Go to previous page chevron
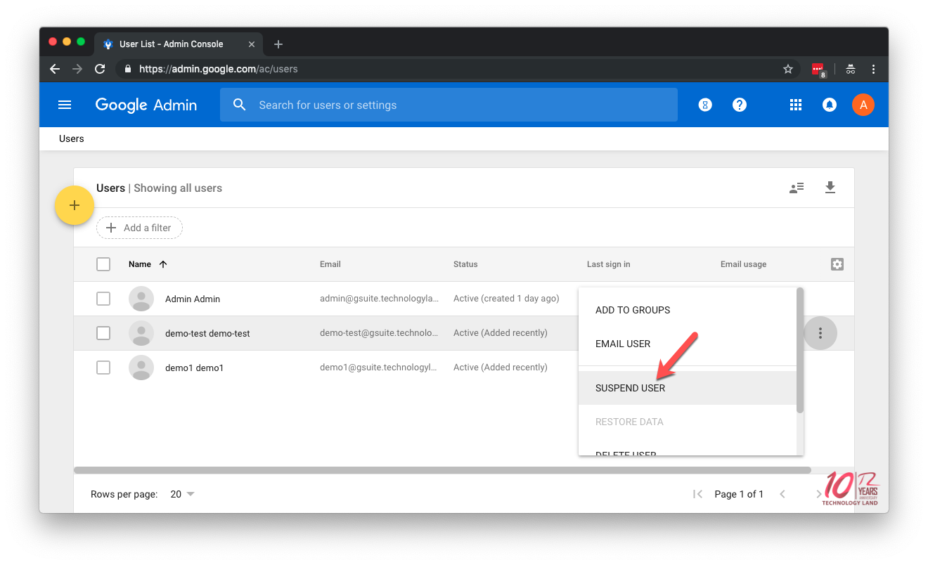This screenshot has height=565, width=928. click(x=782, y=494)
